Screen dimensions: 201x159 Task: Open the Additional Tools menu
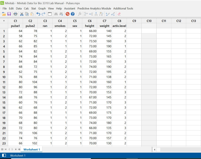point(123,8)
